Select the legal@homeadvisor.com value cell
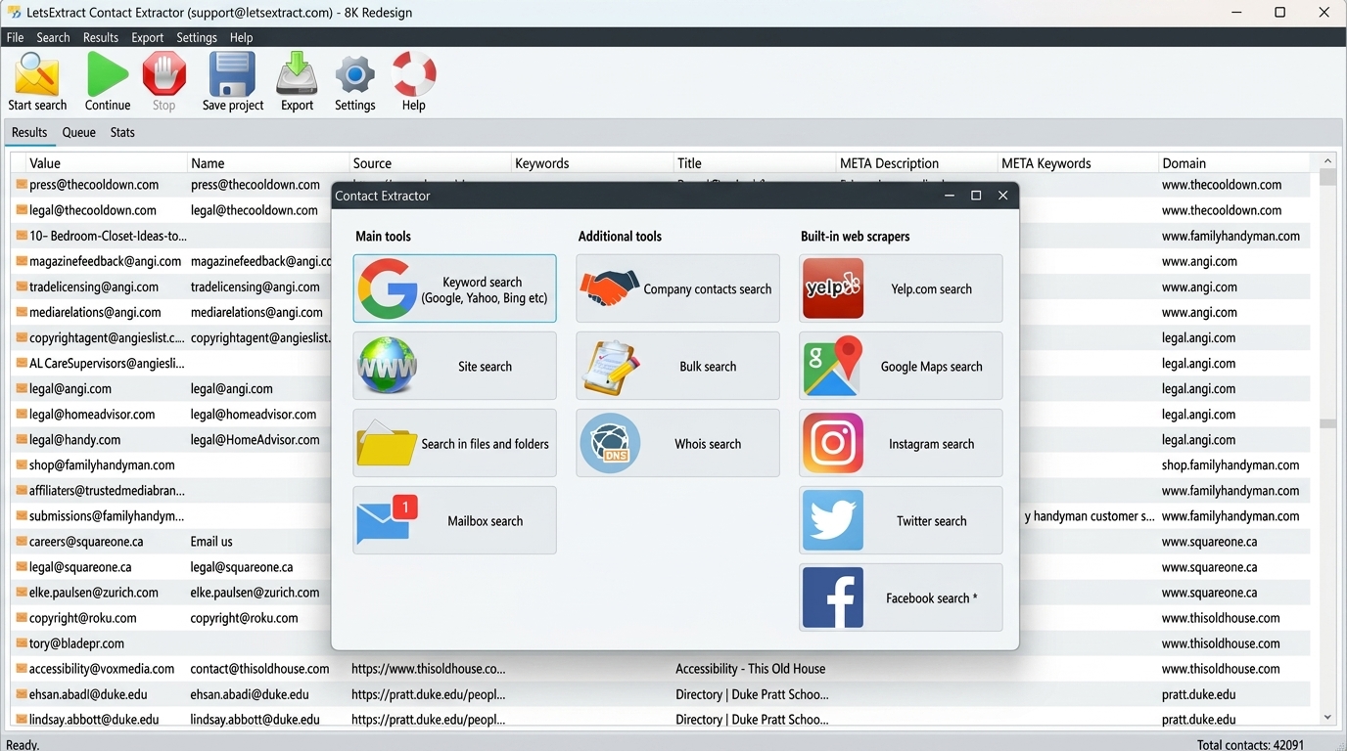 pos(92,414)
